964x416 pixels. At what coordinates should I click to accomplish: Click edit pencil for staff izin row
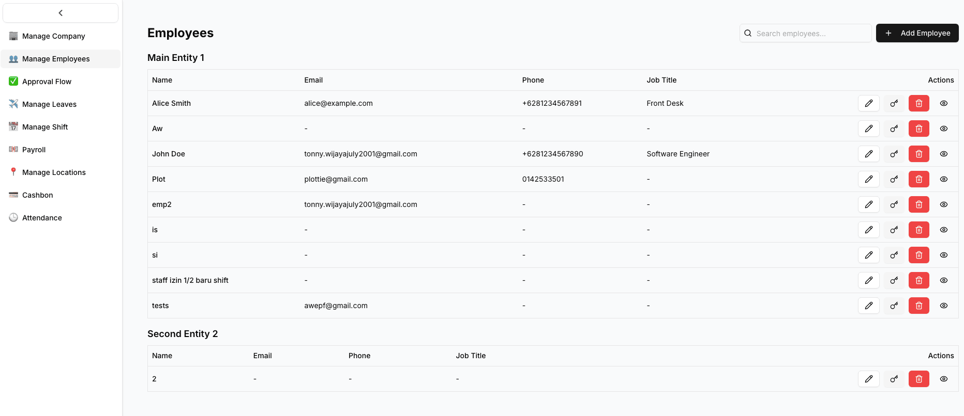click(868, 280)
